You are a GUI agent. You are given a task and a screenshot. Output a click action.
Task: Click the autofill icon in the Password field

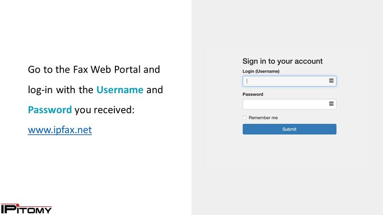point(331,104)
